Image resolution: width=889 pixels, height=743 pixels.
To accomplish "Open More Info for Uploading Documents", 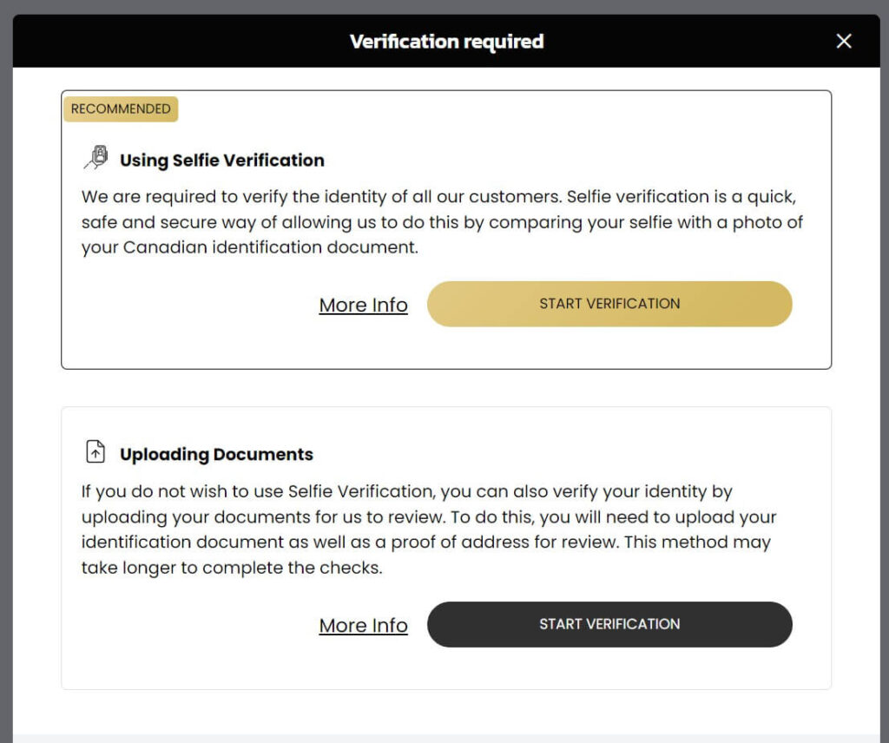I will pyautogui.click(x=364, y=625).
